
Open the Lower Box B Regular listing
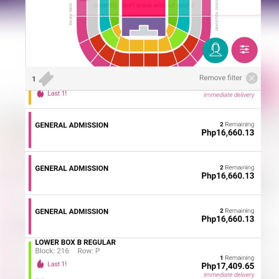[x=143, y=259]
